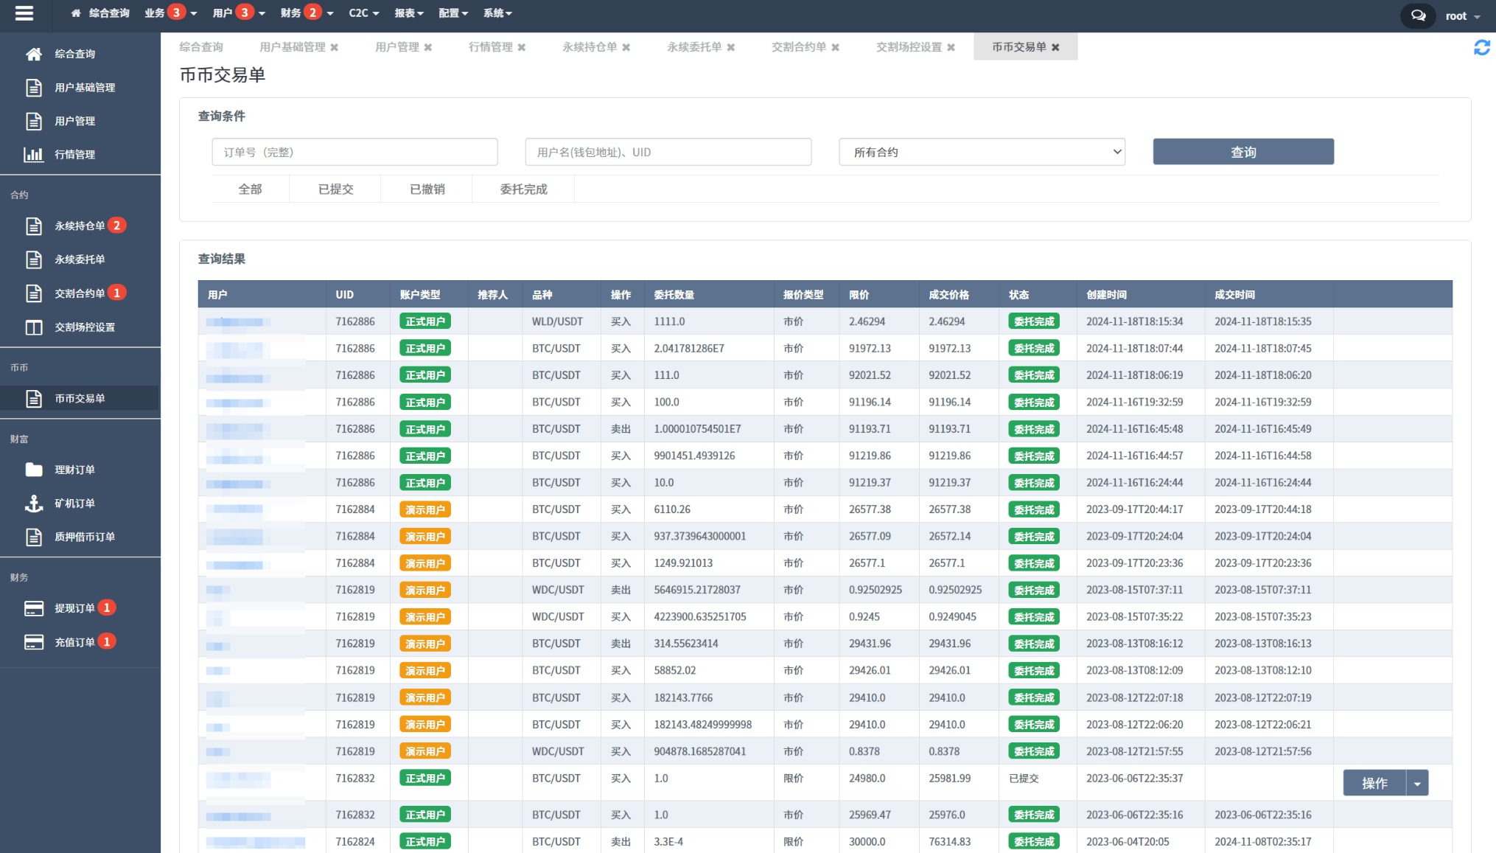Expand the 配置 top menu
Image resolution: width=1496 pixels, height=853 pixels.
[453, 13]
